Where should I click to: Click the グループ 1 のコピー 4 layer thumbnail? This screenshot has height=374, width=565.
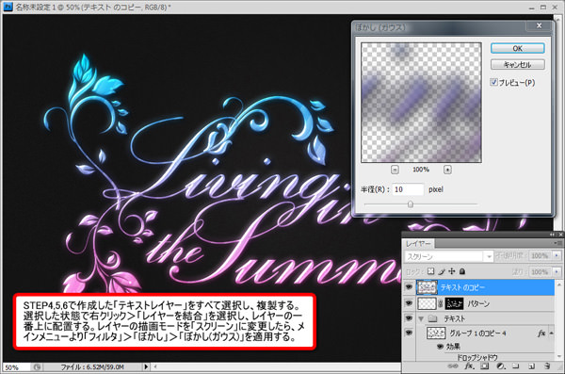(436, 333)
